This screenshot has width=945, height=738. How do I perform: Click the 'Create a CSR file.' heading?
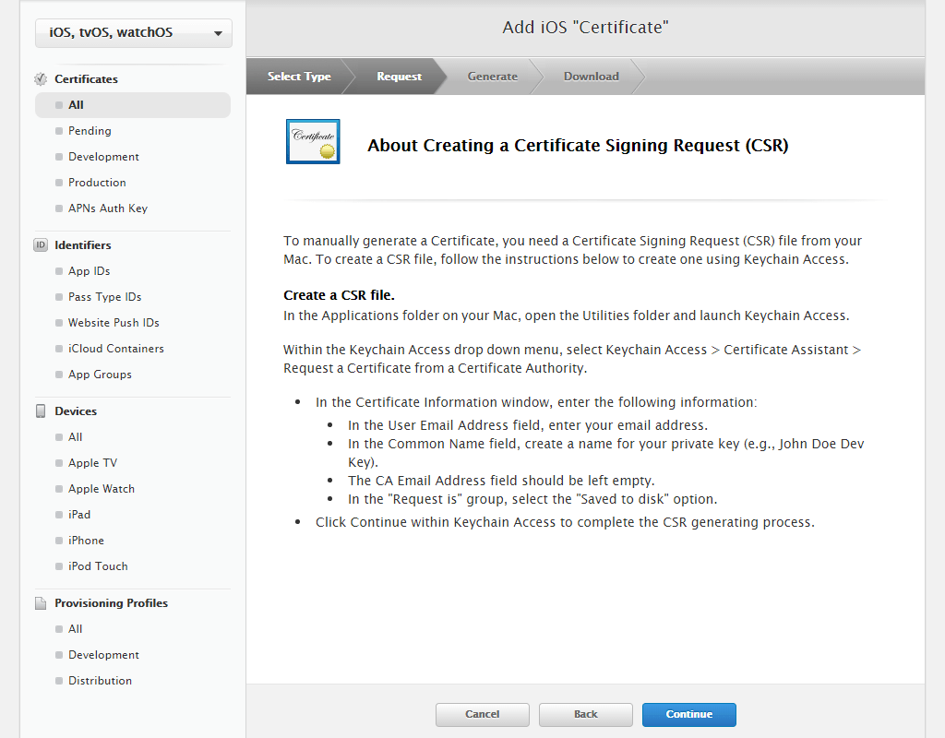339,295
